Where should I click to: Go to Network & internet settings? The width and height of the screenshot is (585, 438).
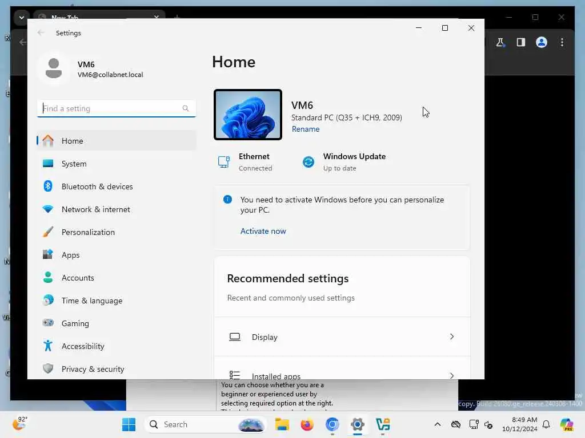[x=117, y=209]
